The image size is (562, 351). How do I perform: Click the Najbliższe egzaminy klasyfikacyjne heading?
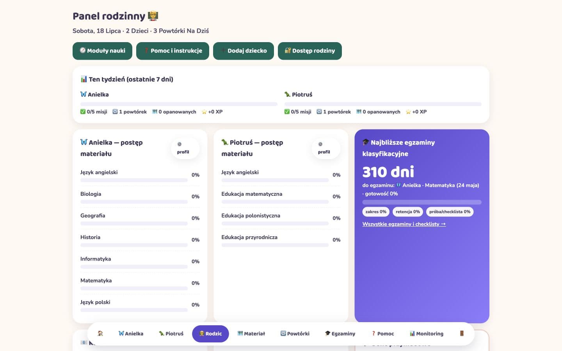pos(398,148)
